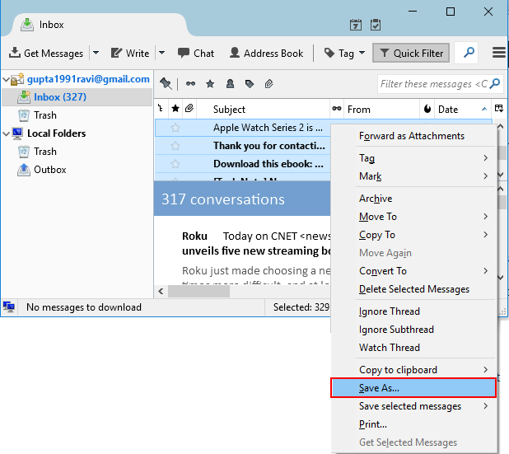Click the Address Book toolbar button

266,53
